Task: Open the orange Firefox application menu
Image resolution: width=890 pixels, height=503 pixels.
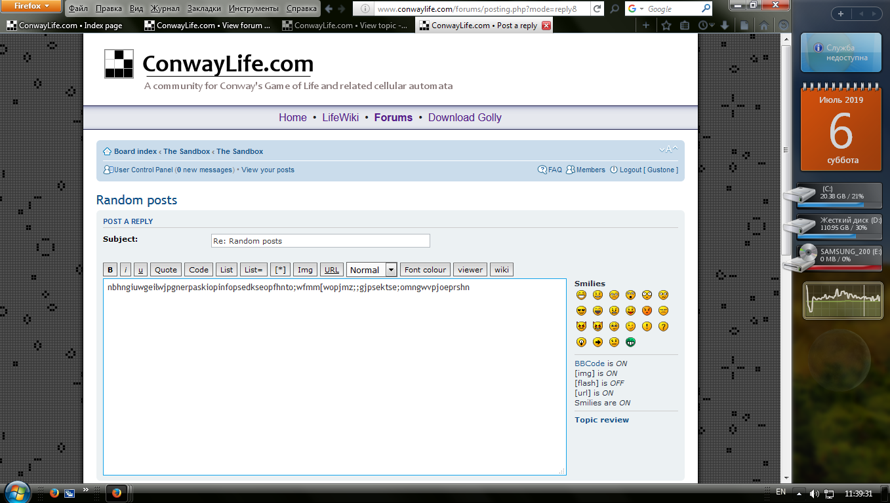Action: coord(32,7)
